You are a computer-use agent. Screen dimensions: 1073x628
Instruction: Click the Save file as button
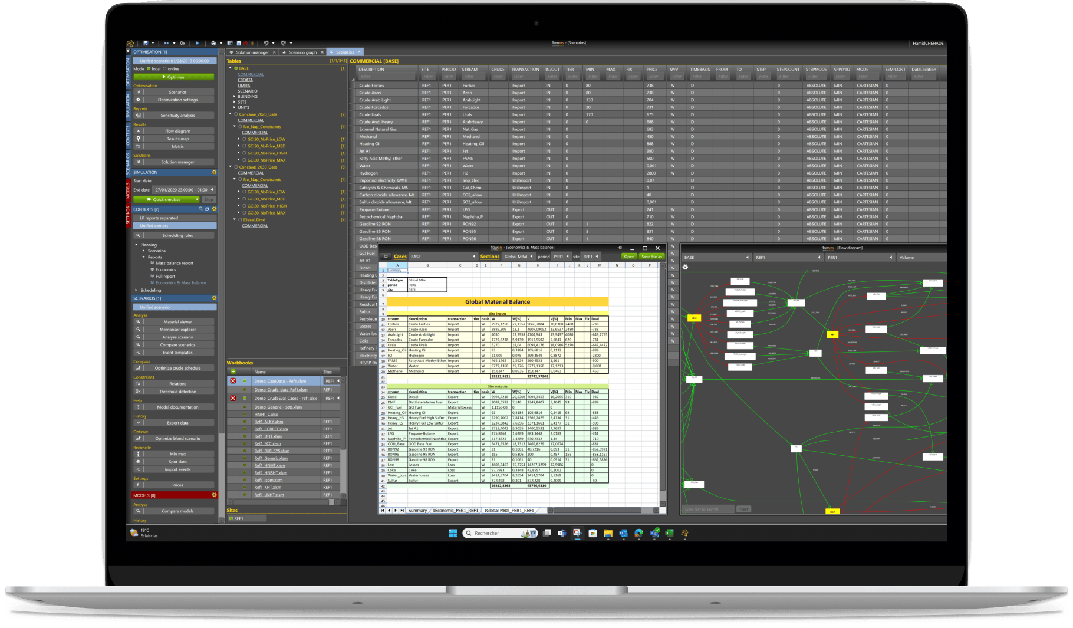pos(651,257)
